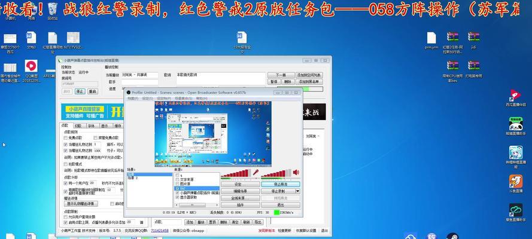Open the 红警2任务 archive on desktop
The image size is (532, 239).
click(x=452, y=42)
